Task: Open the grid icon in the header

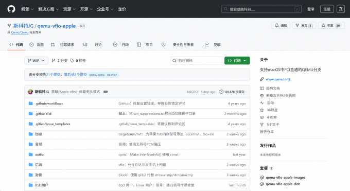Action: pyautogui.click(x=341, y=9)
